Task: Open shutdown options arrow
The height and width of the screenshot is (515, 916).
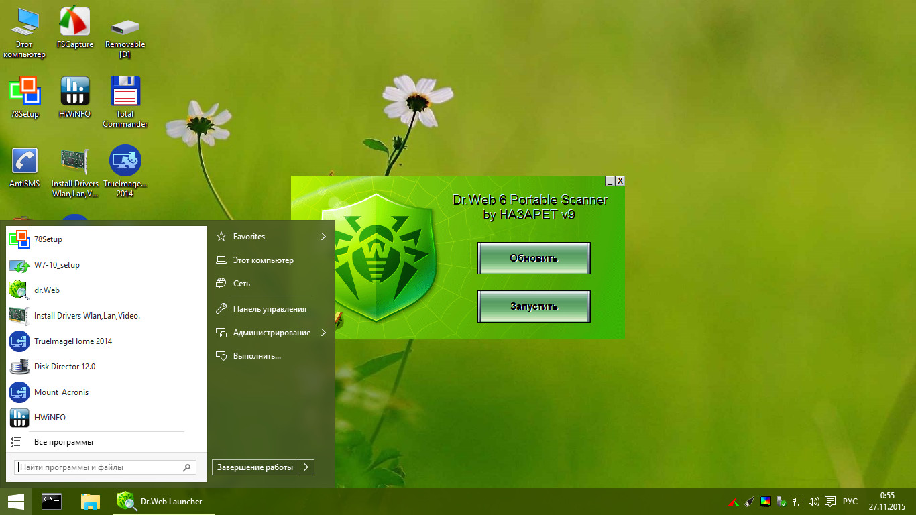Action: click(306, 467)
